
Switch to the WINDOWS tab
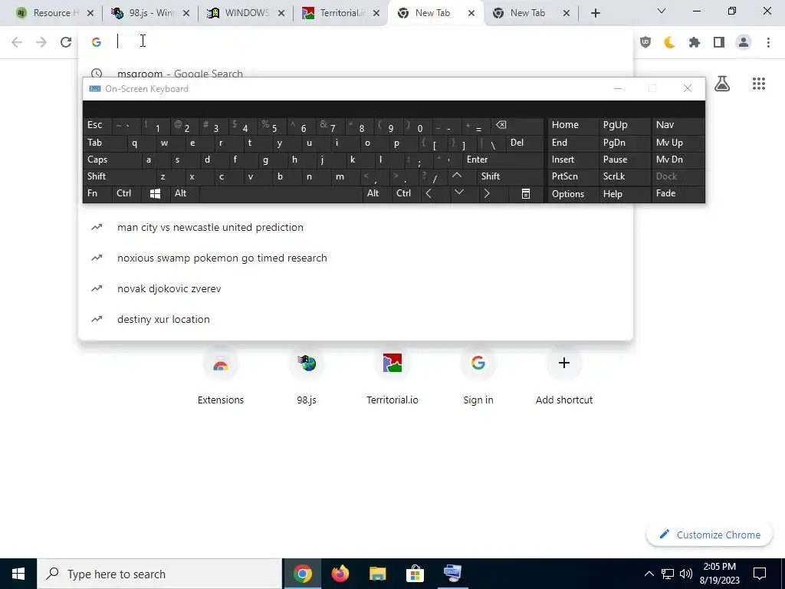[245, 13]
